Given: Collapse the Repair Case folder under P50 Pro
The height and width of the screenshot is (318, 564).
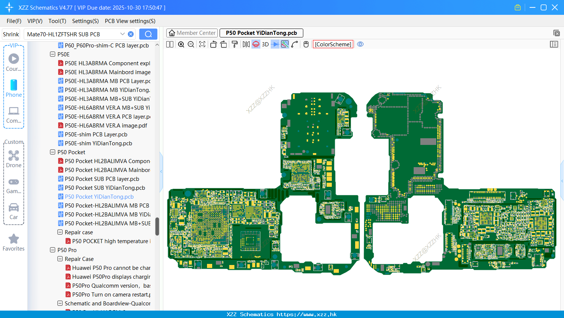Looking at the screenshot, I should (60, 259).
